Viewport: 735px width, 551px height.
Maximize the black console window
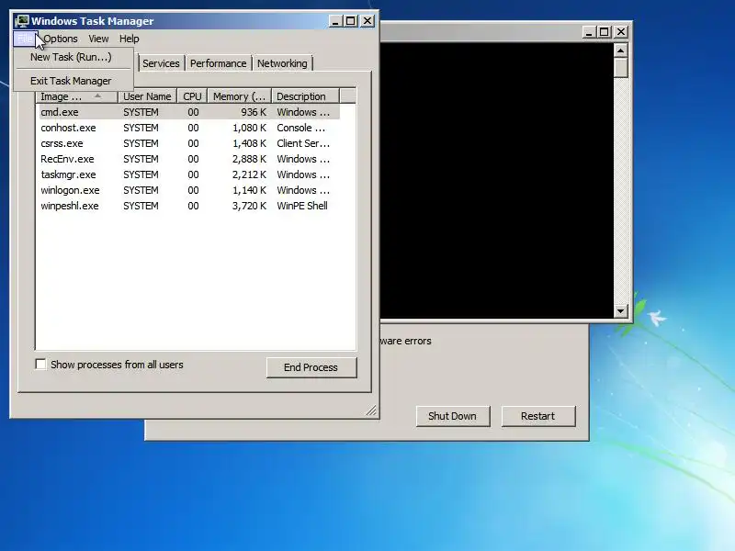(x=605, y=32)
